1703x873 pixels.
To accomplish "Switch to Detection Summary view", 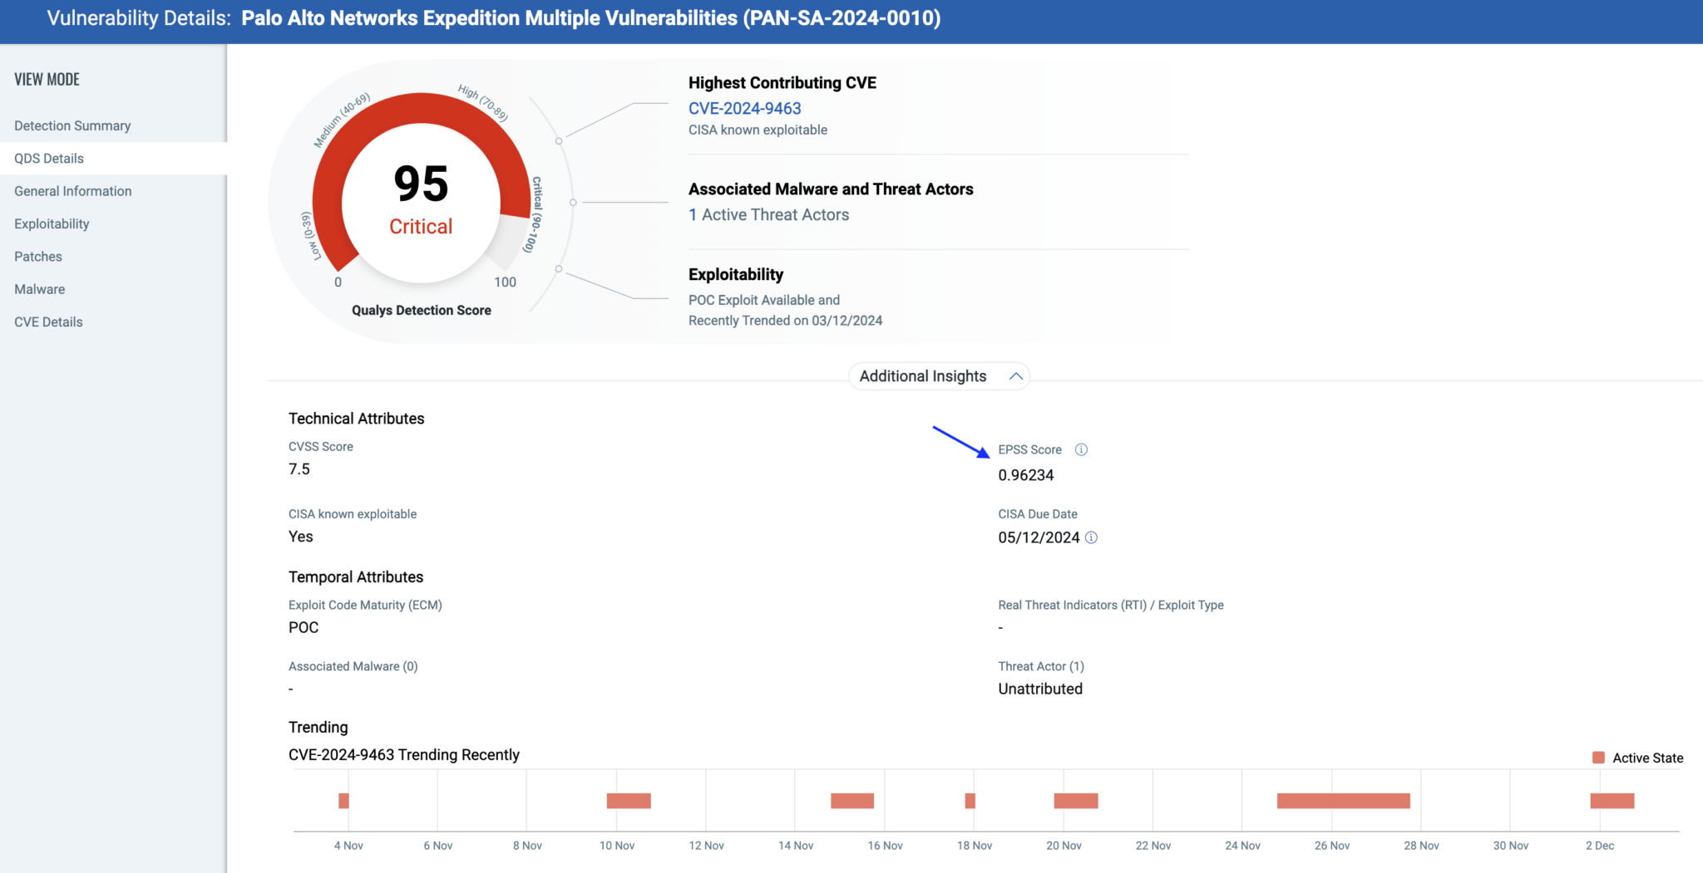I will tap(72, 125).
